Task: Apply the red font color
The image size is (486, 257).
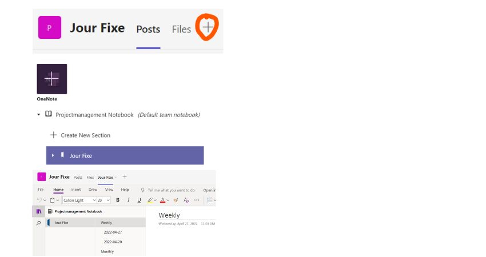Action: pos(163,200)
